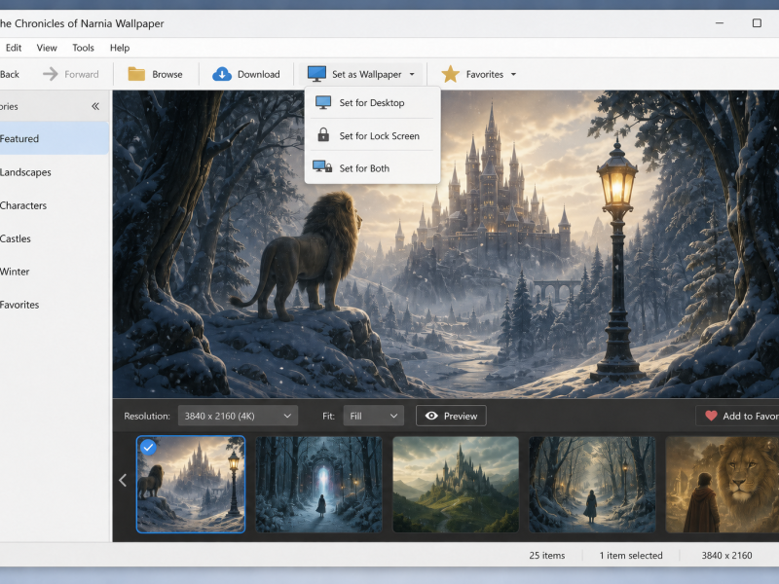This screenshot has height=584, width=779.
Task: Collapse the sidebar with double chevron
Action: tap(95, 106)
